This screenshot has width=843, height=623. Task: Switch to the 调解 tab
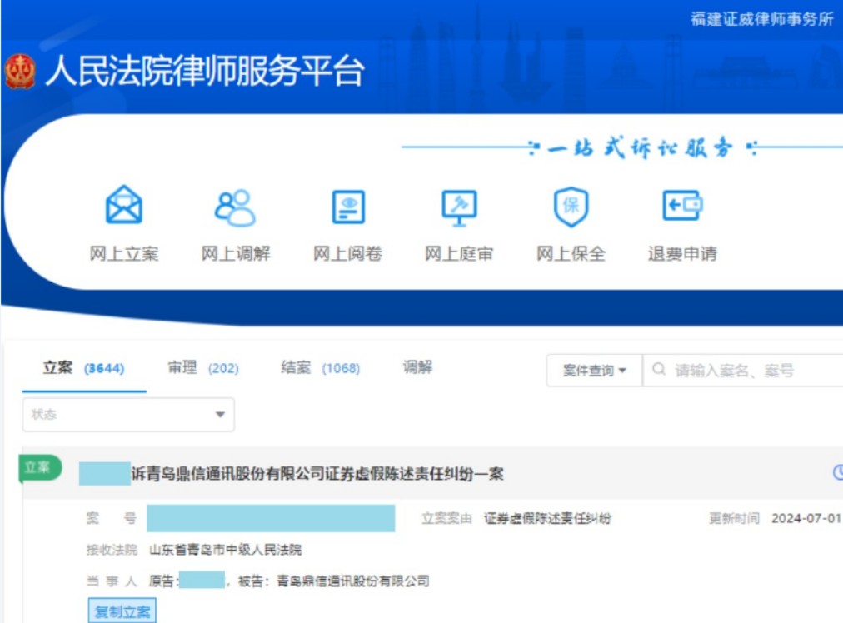(417, 367)
